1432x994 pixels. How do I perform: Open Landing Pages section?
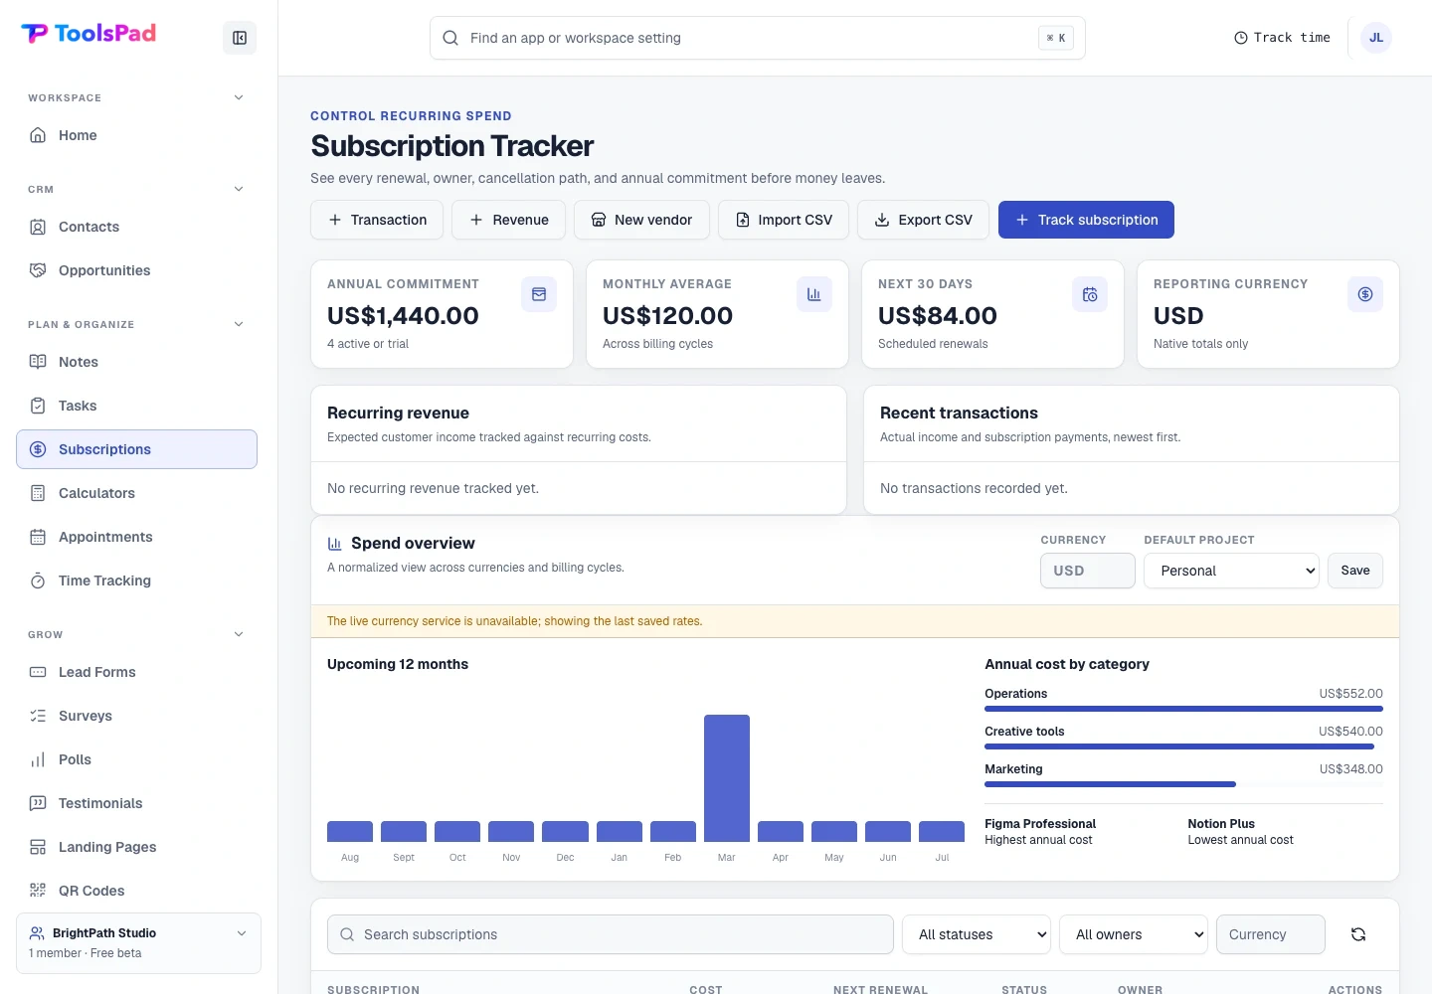(137, 847)
